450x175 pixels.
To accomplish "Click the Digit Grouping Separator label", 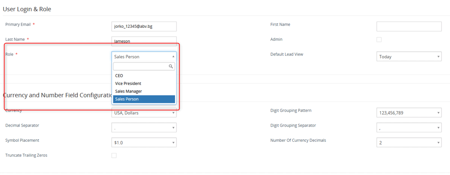I will pos(293,125).
